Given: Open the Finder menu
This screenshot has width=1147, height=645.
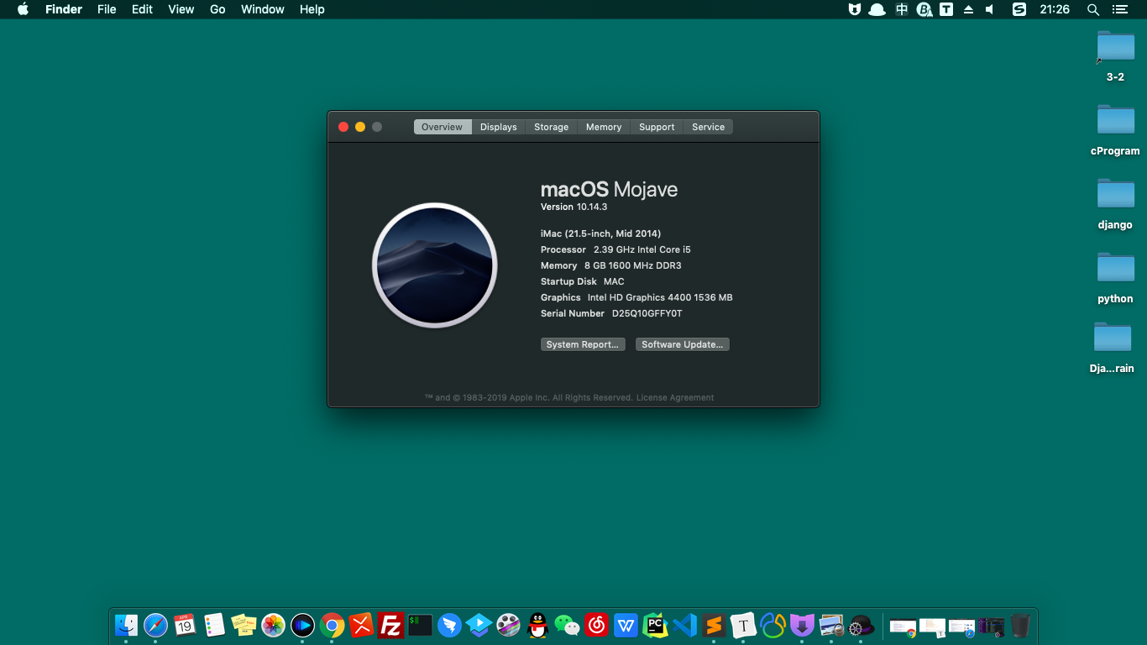Looking at the screenshot, I should 64,9.
